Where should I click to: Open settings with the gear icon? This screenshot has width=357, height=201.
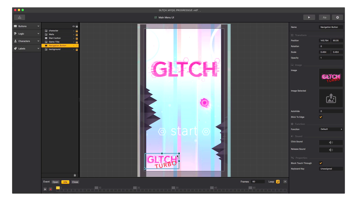337,17
